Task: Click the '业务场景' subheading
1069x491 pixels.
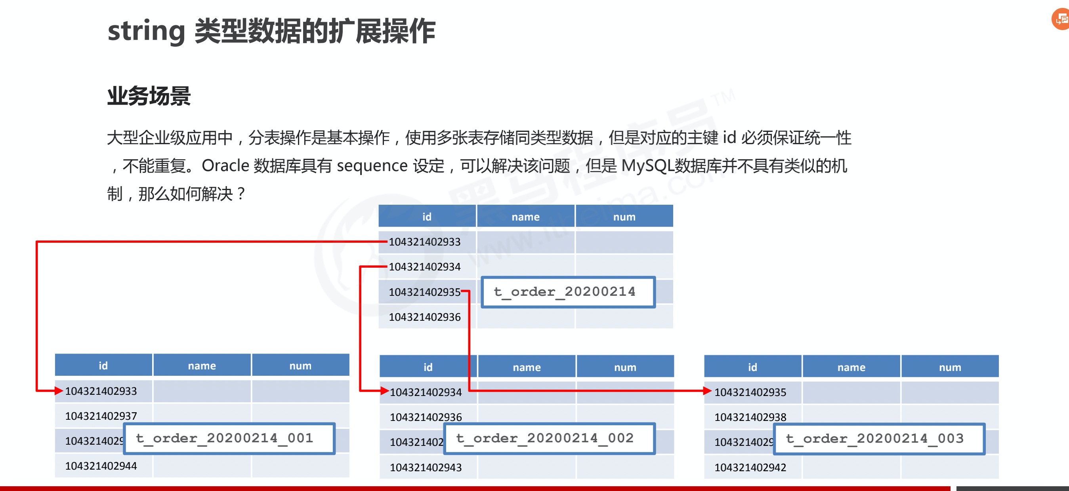Action: (149, 96)
